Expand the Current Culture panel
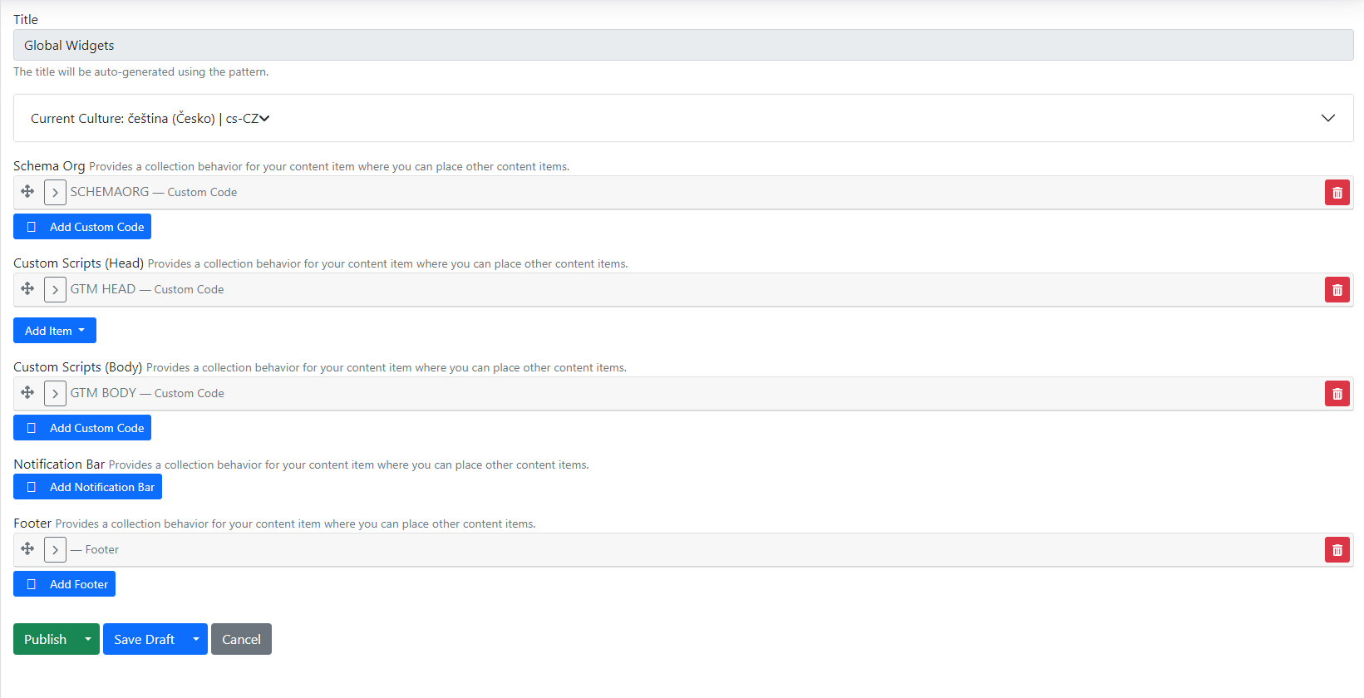The width and height of the screenshot is (1364, 698). tap(1327, 118)
